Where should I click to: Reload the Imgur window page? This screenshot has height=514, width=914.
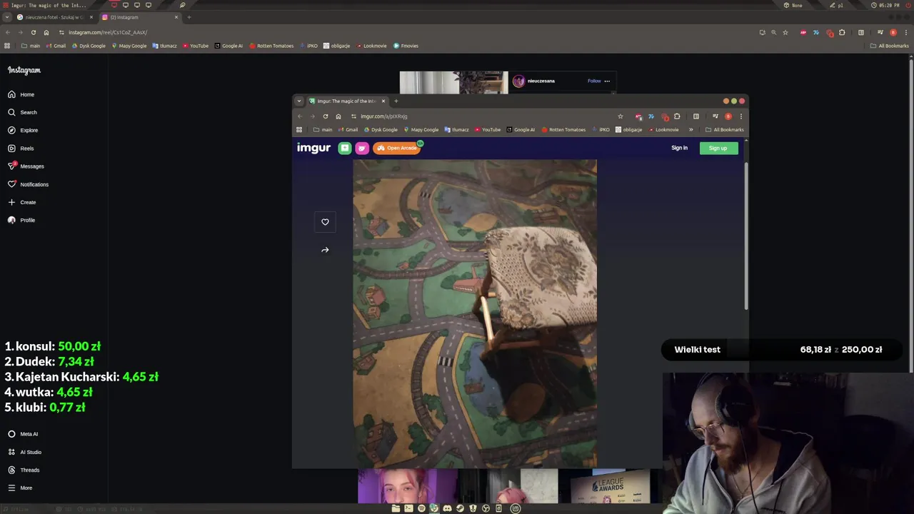pyautogui.click(x=326, y=116)
